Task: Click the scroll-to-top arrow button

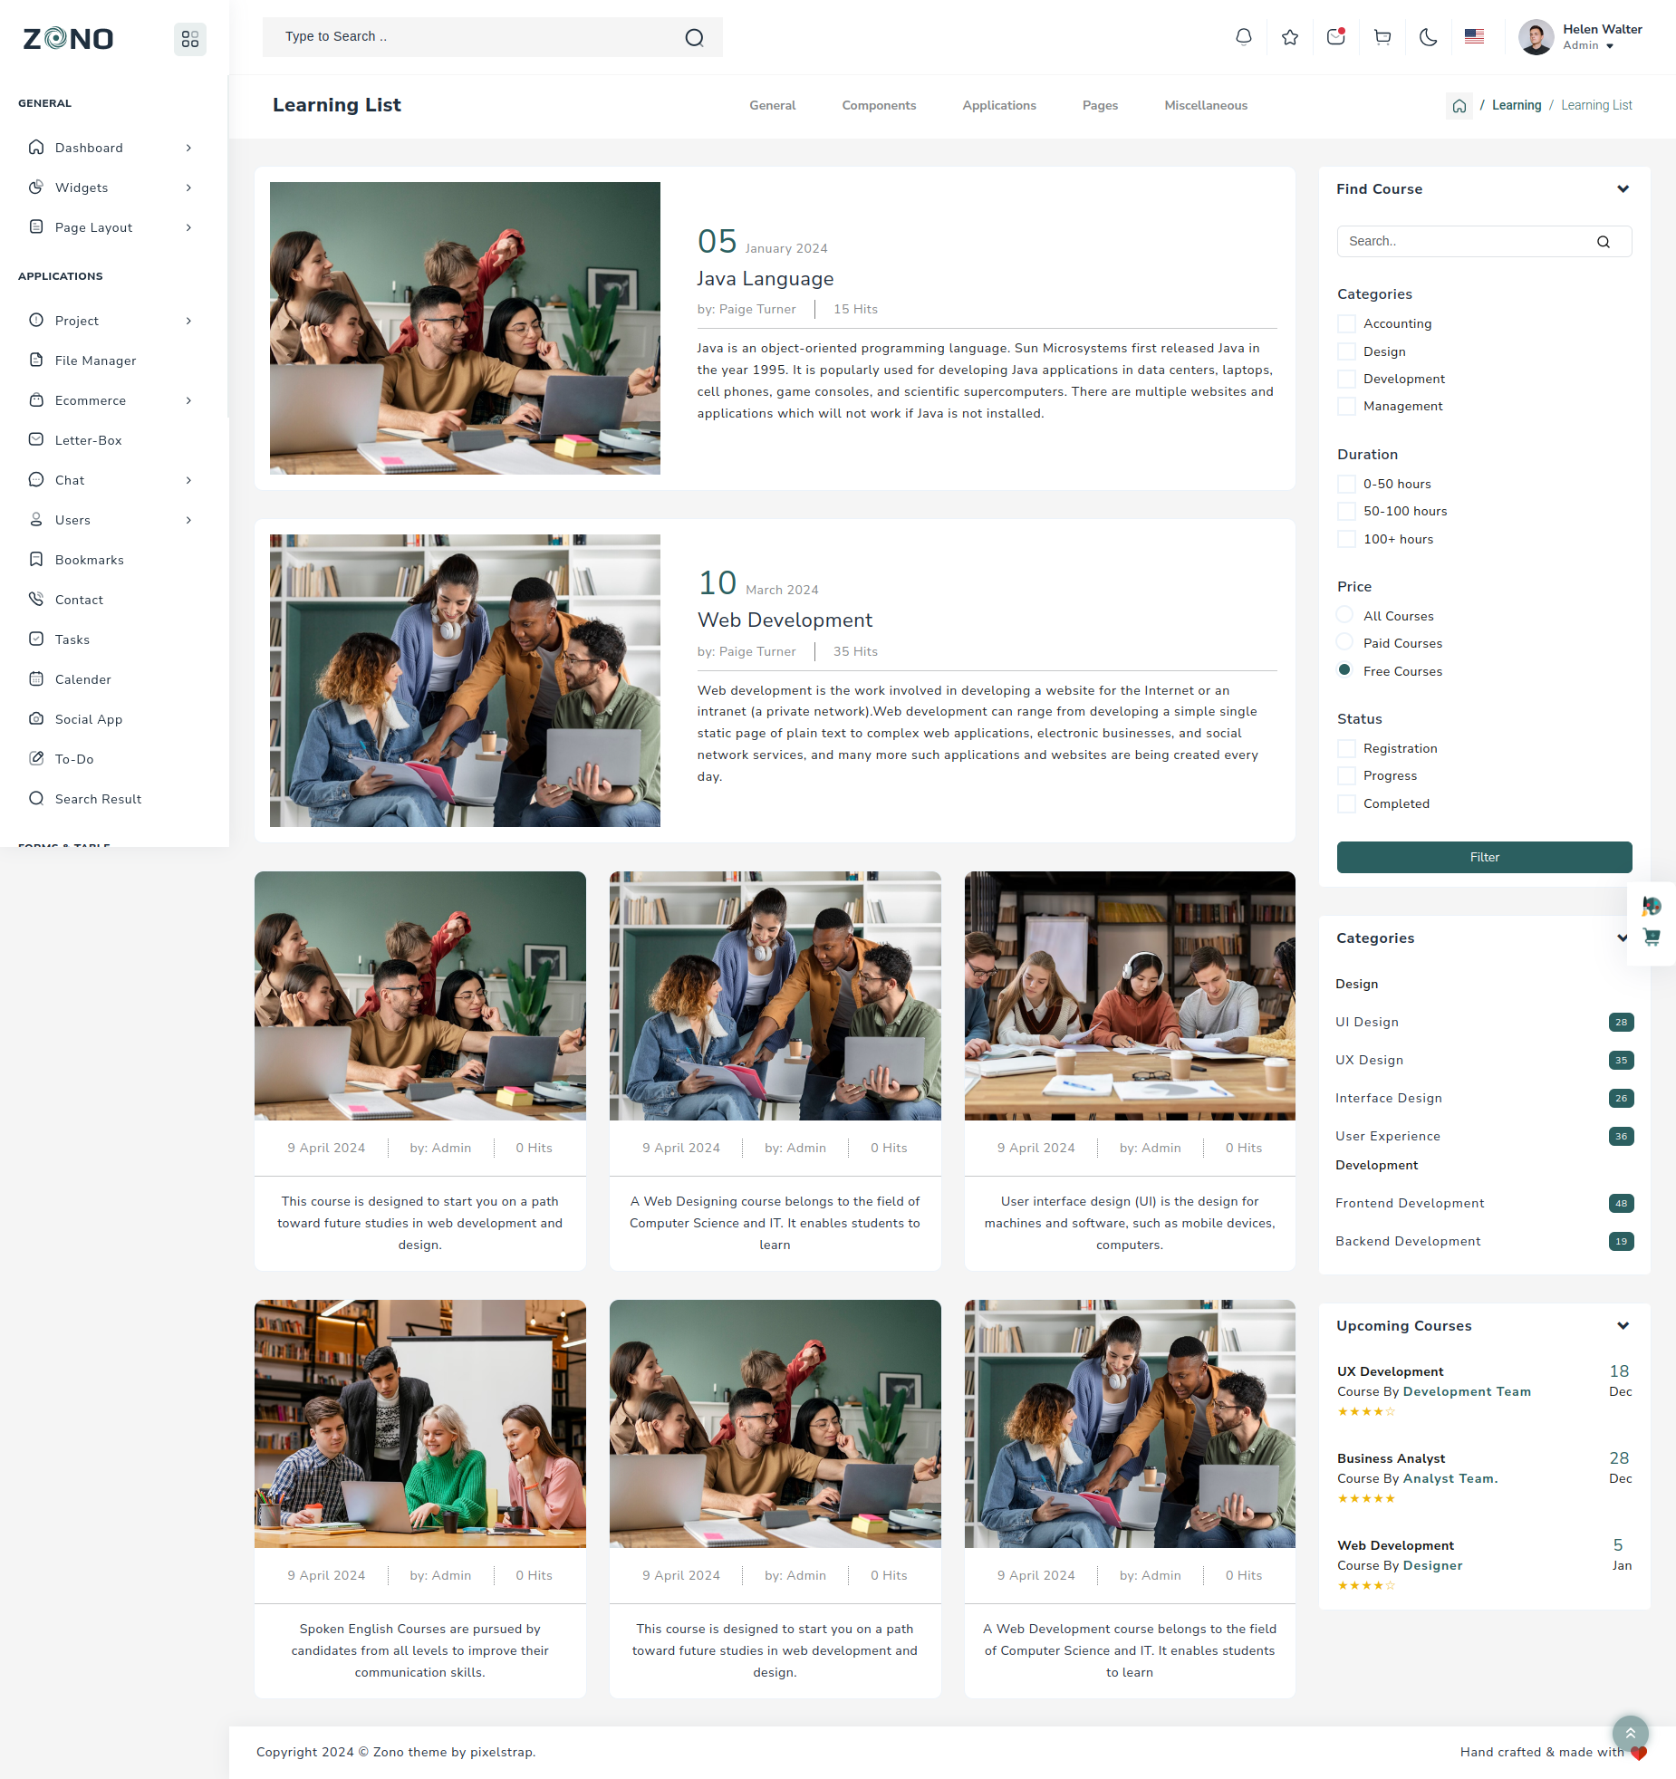Action: point(1630,1733)
